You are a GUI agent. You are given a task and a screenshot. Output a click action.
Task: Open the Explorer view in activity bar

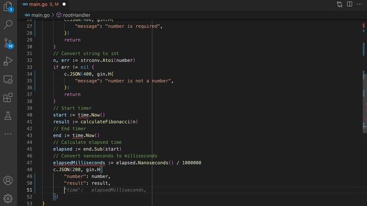8,6
